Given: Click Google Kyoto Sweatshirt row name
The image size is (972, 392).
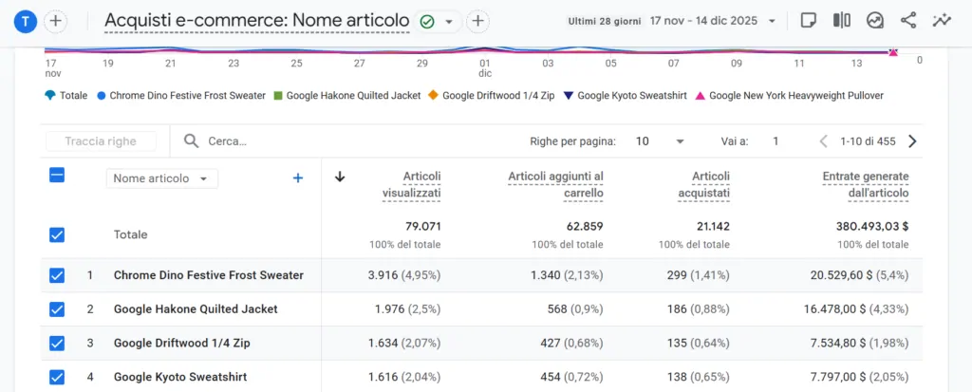Looking at the screenshot, I should coord(180,377).
